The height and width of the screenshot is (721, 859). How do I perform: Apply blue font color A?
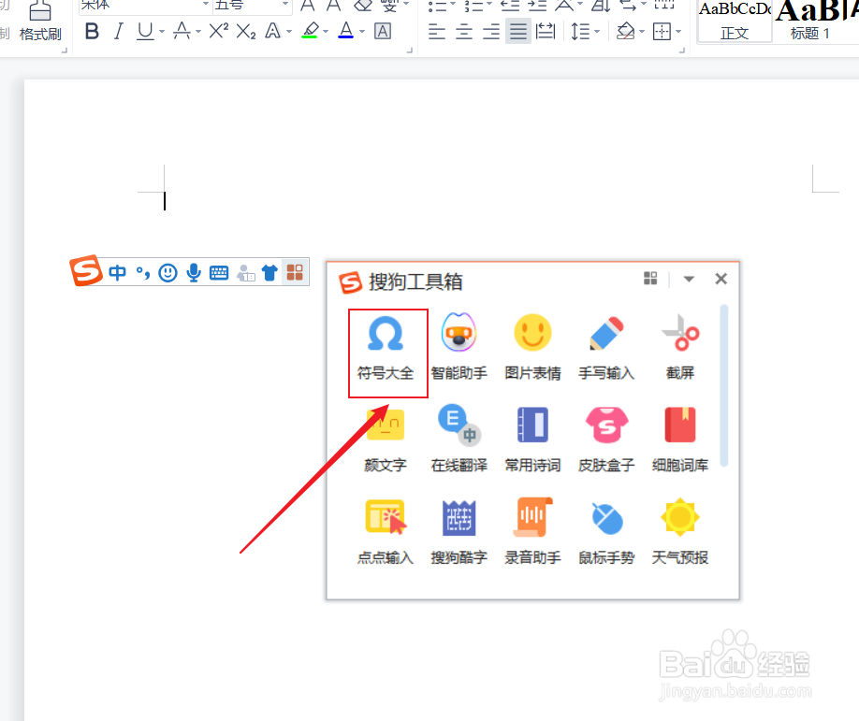[x=346, y=31]
